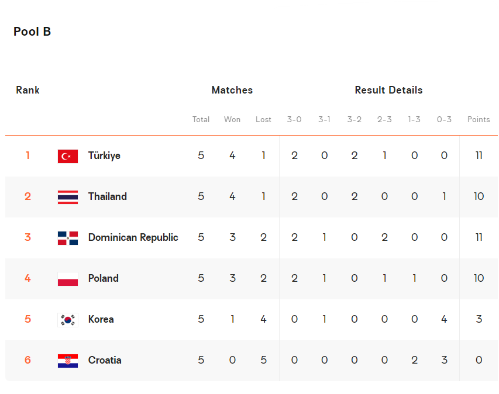Select the 3-0 column header

pos(294,120)
